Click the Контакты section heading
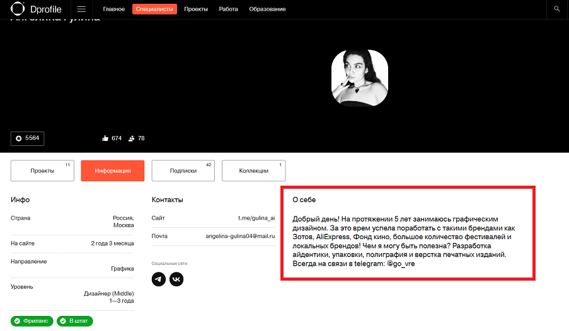569x331 pixels. (167, 199)
